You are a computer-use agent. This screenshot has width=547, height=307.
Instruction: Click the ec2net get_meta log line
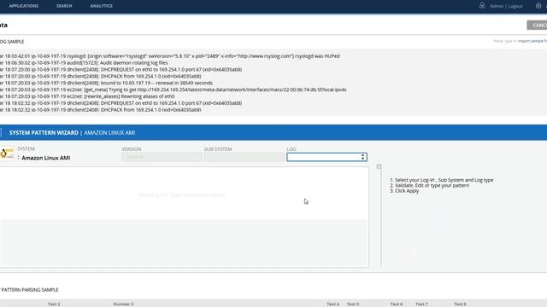pyautogui.click(x=174, y=90)
